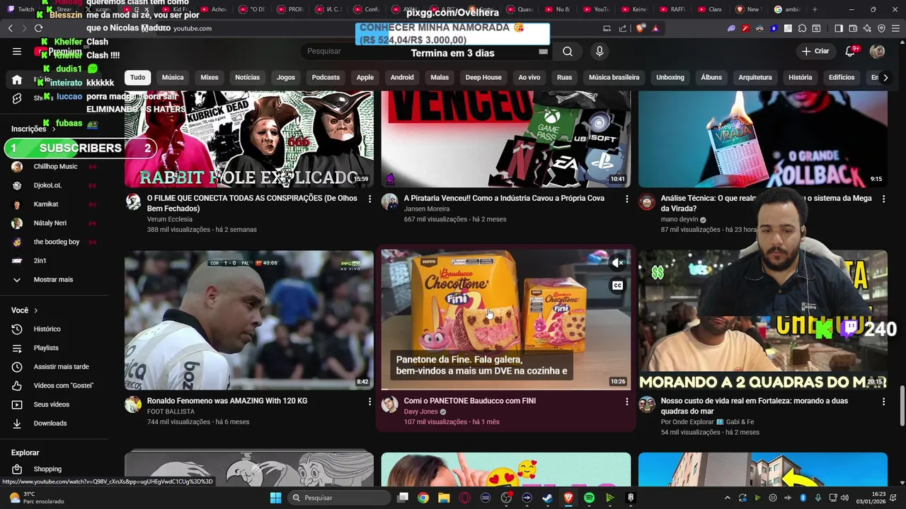Open the Brave Shields lion icon
Image resolution: width=906 pixels, height=509 pixels.
pyautogui.click(x=641, y=28)
